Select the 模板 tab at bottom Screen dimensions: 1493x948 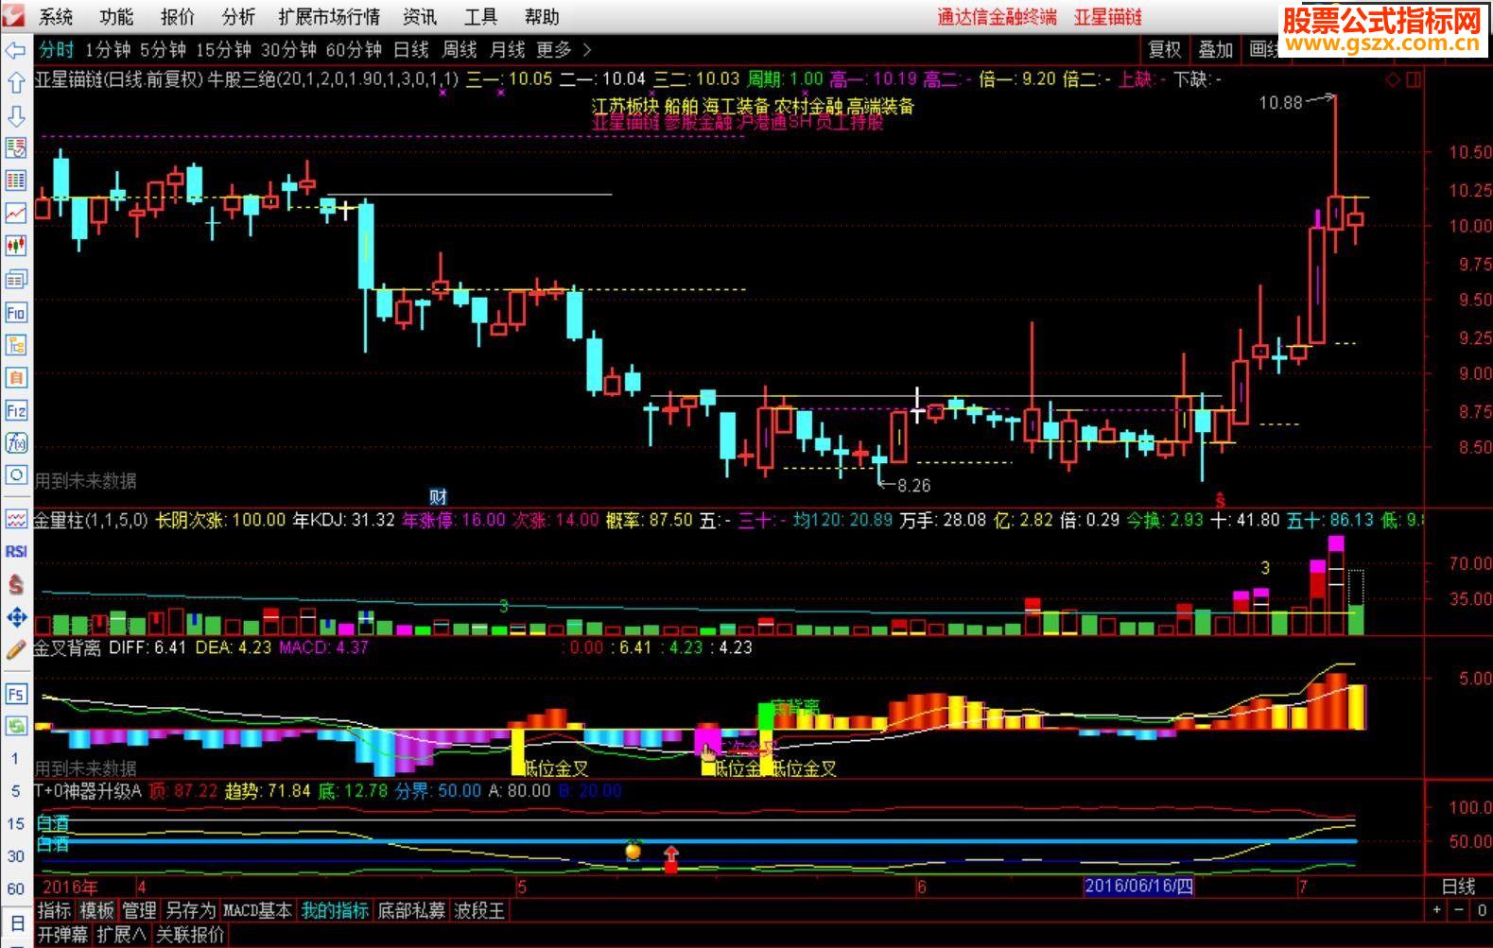coord(96,911)
